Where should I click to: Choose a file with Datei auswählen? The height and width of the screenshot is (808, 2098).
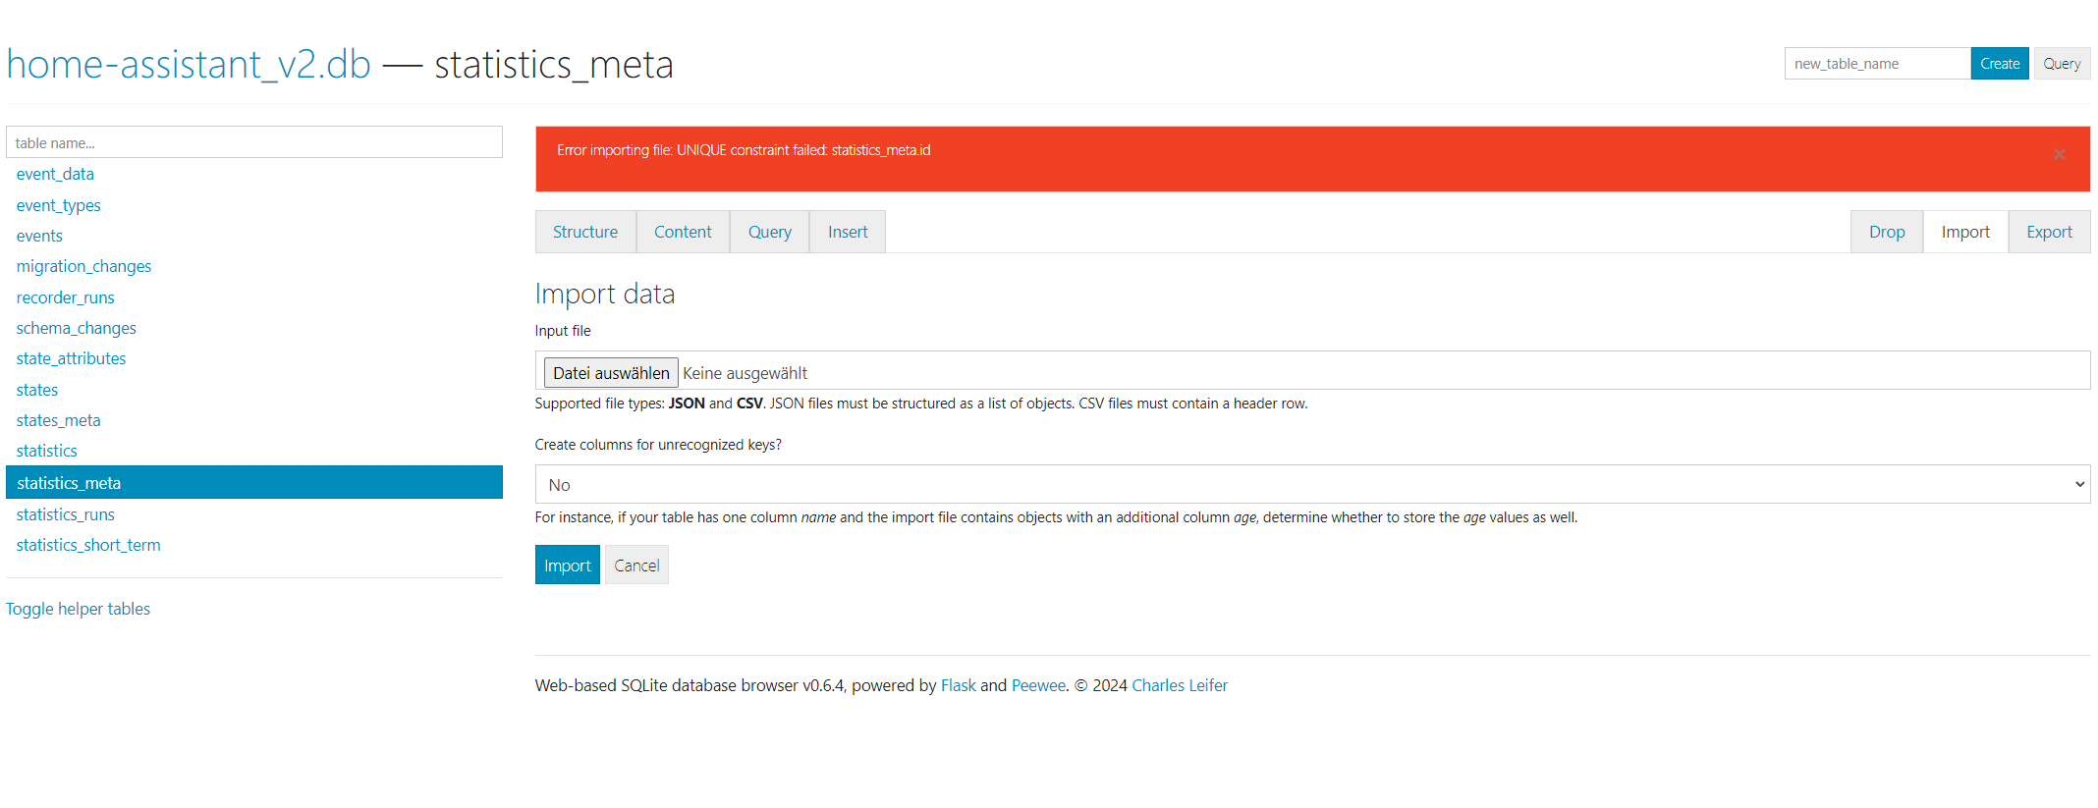point(611,372)
